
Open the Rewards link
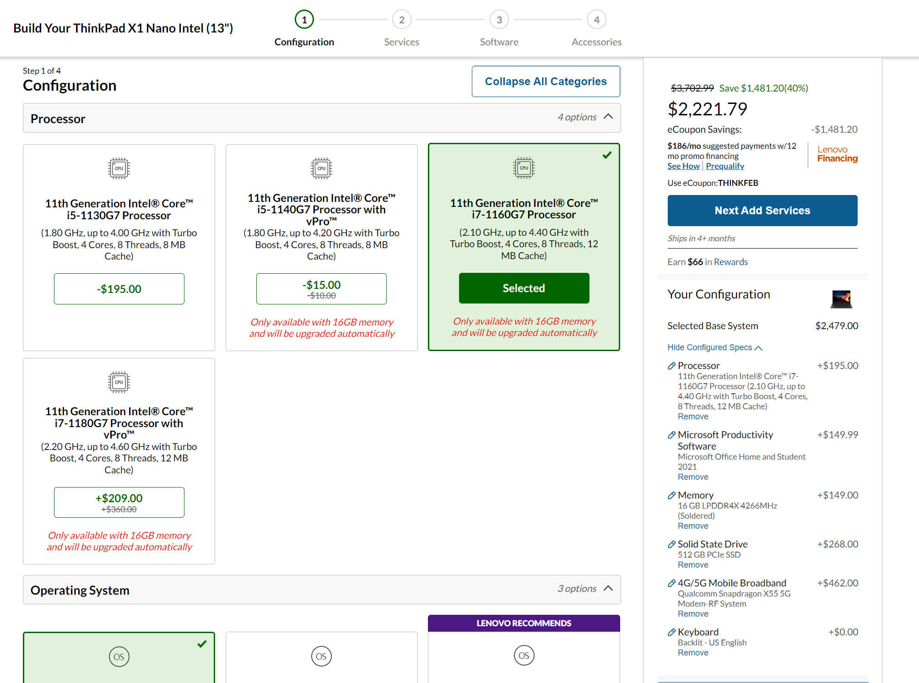tap(731, 262)
